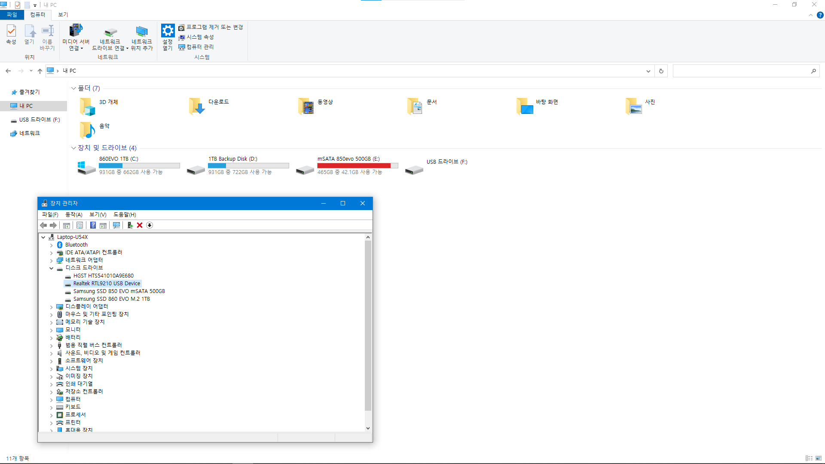Click the 속성 (Properties) ribbon icon

click(11, 35)
